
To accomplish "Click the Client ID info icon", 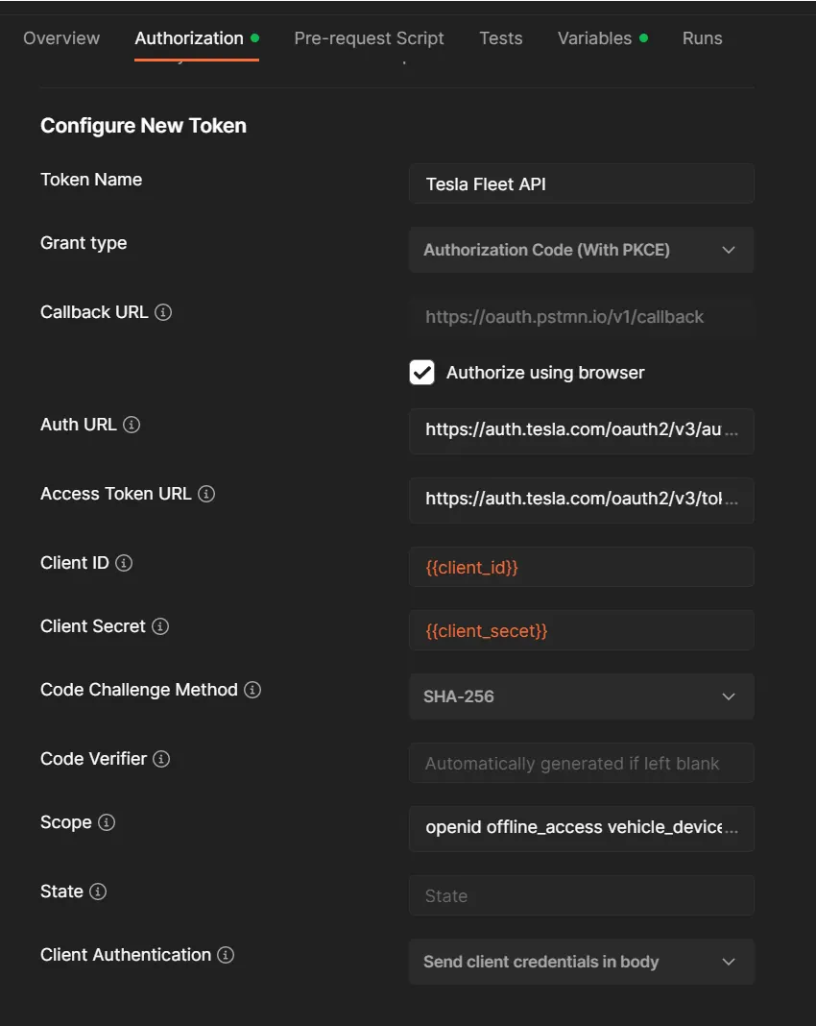I will click(x=126, y=563).
